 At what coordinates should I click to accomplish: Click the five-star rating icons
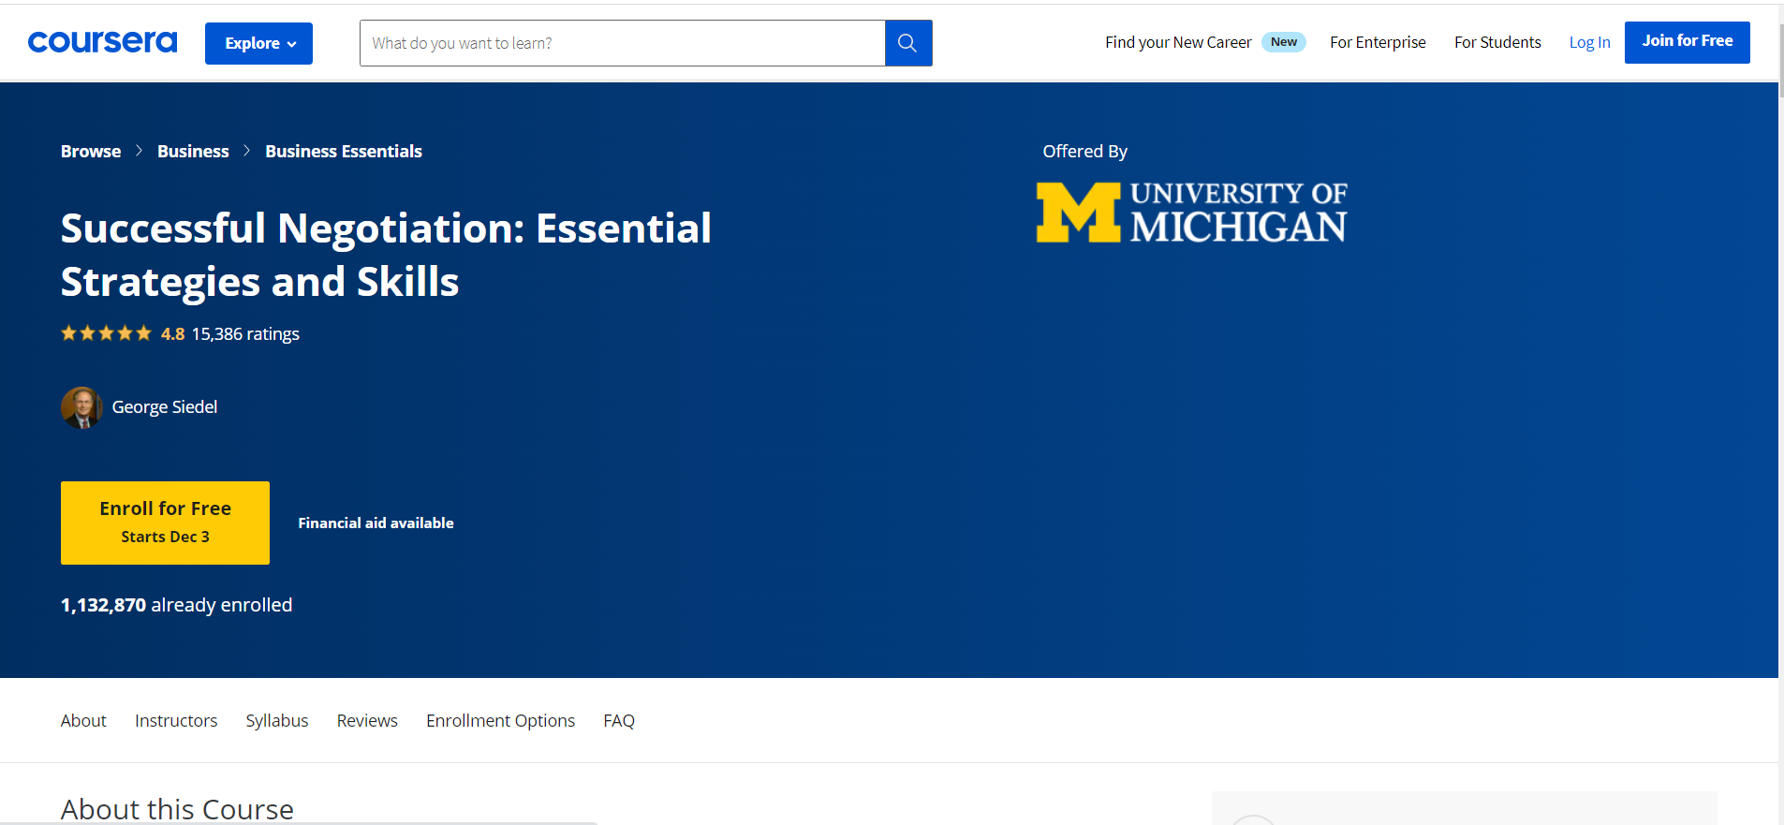point(106,333)
